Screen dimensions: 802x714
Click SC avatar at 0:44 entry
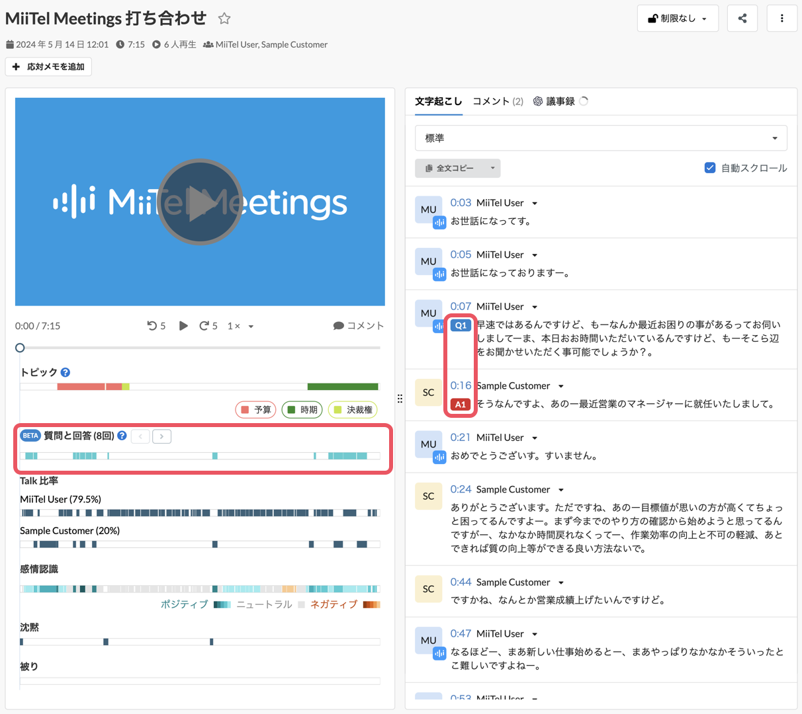428,588
